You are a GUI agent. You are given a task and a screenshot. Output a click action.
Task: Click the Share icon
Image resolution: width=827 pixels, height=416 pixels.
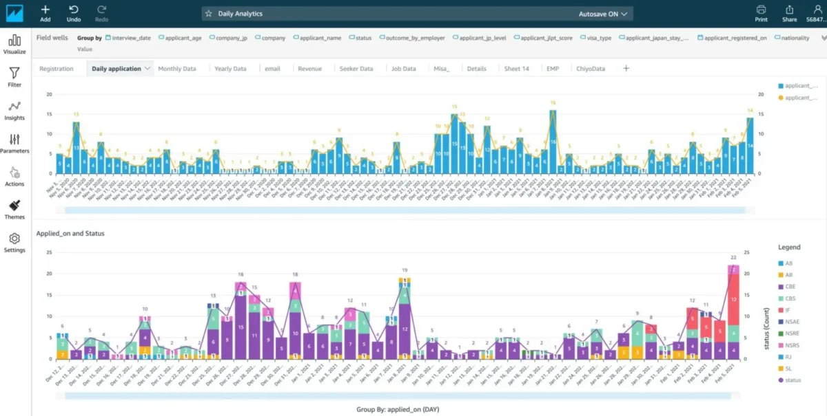pos(789,10)
